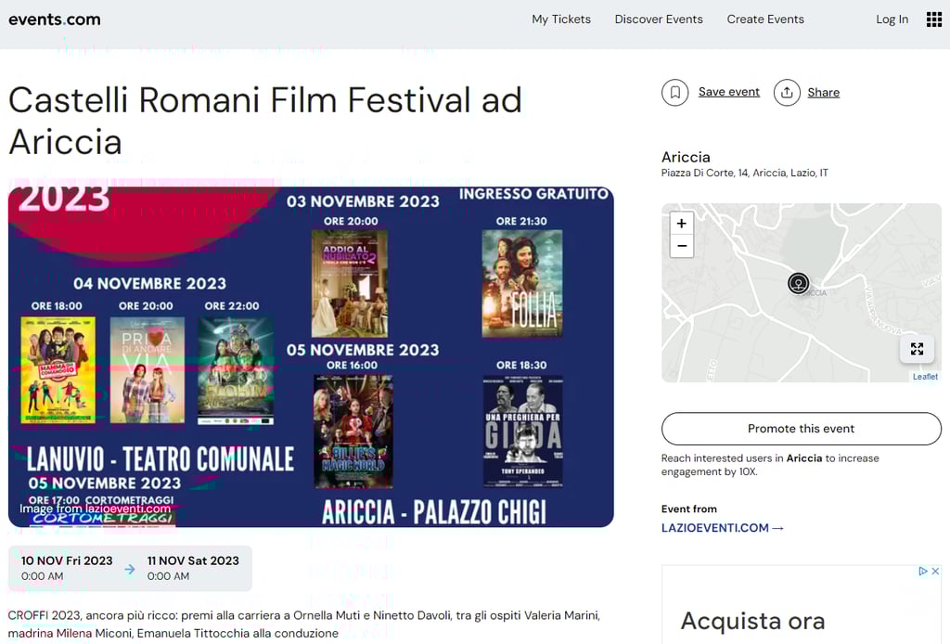The height and width of the screenshot is (644, 950).
Task: Click the Log In link
Action: [x=892, y=19]
